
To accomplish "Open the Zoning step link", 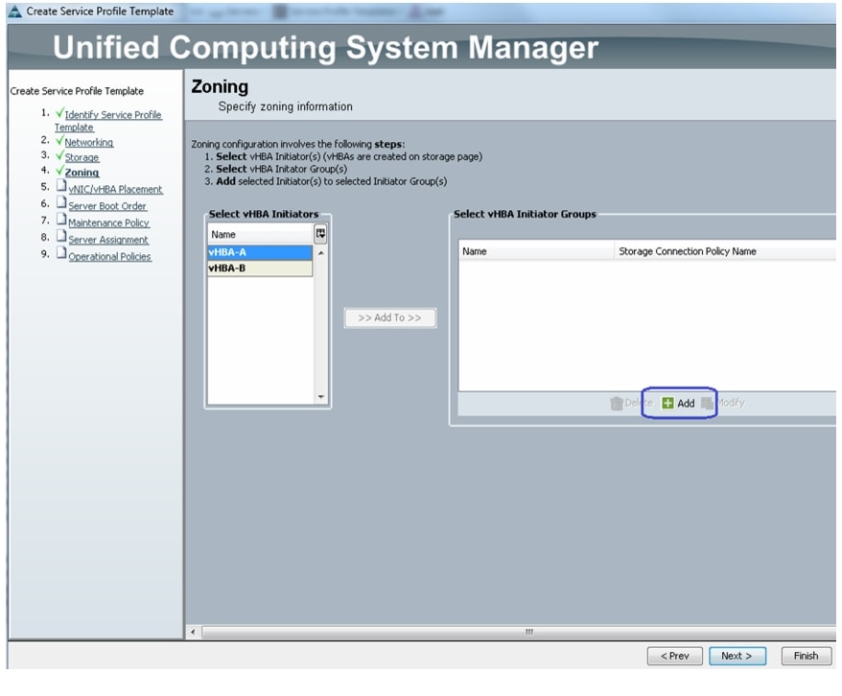I will pos(82,173).
